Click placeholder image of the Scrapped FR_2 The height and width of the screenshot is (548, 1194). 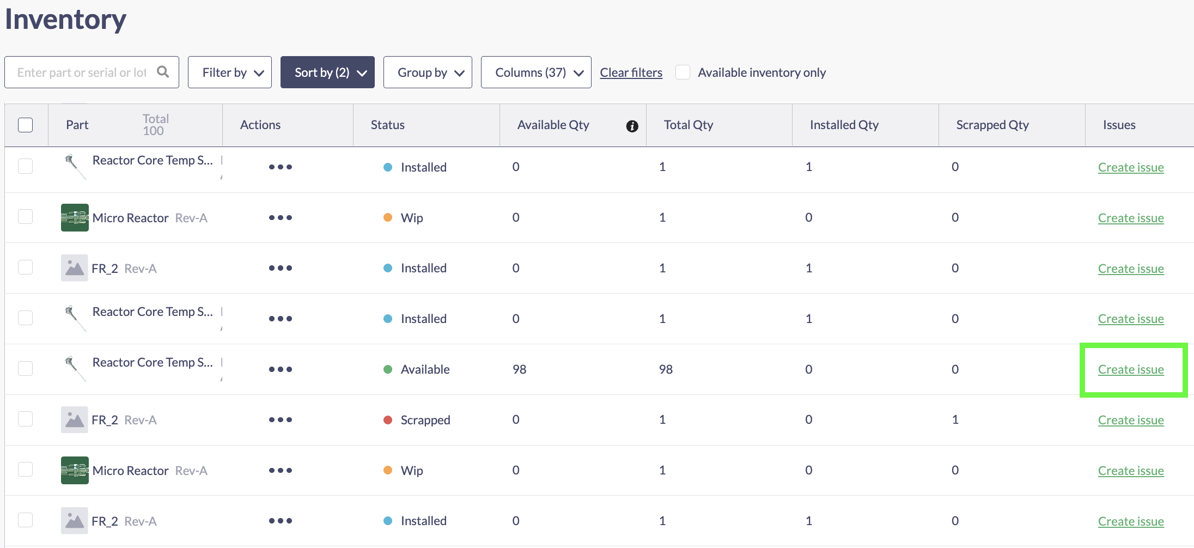pos(75,420)
